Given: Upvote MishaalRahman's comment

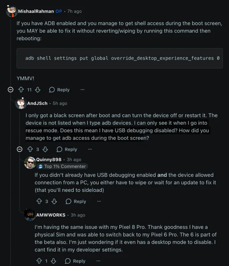Looking at the screenshot, I should 21,90.
